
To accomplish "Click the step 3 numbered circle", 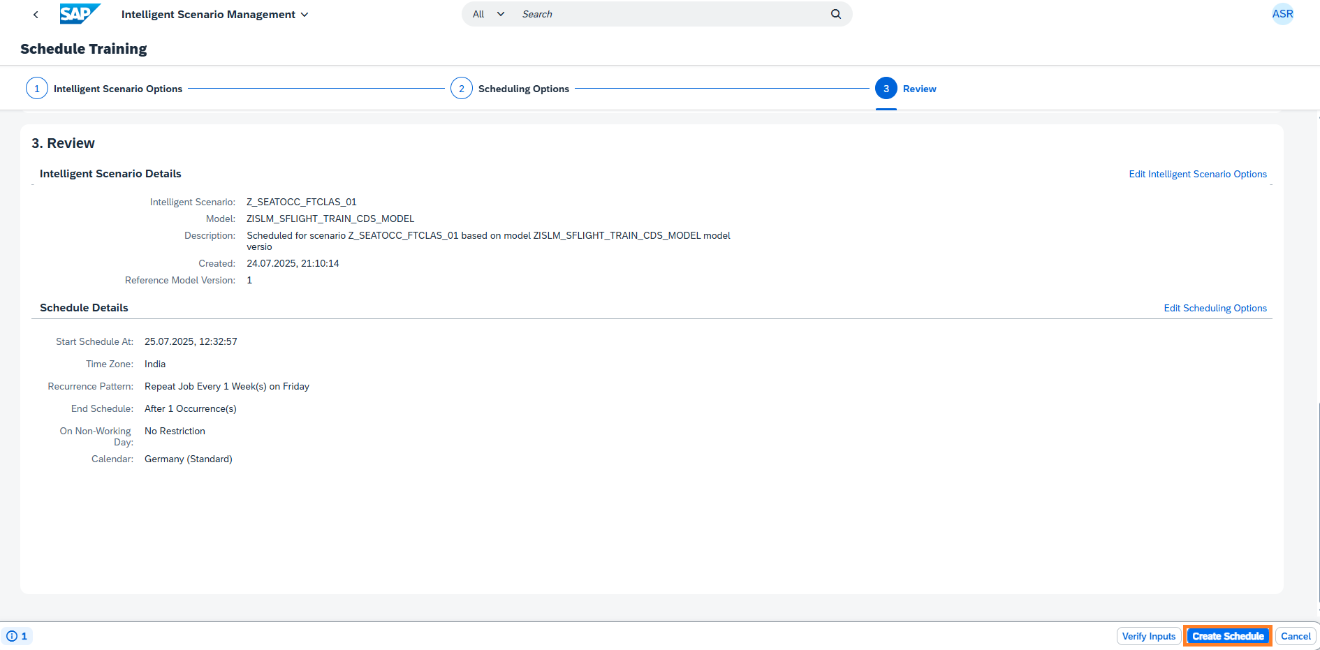I will [x=886, y=89].
